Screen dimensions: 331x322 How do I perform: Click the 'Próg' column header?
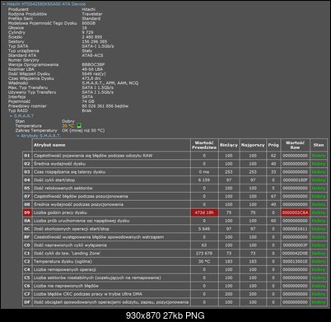[273, 145]
